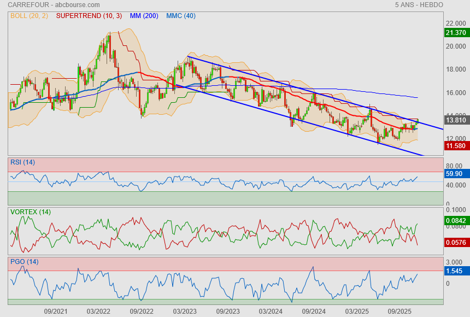Click the RSI (14) panel label
The image size is (470, 317).
pos(23,162)
